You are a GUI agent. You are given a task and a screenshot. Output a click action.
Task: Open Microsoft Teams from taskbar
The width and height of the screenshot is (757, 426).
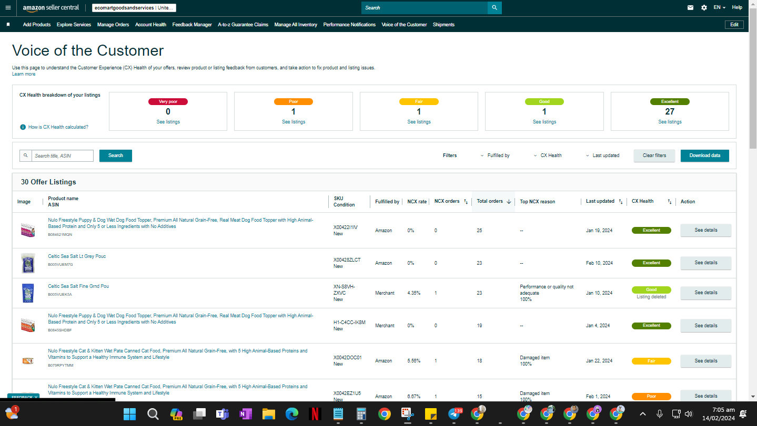[x=222, y=414]
